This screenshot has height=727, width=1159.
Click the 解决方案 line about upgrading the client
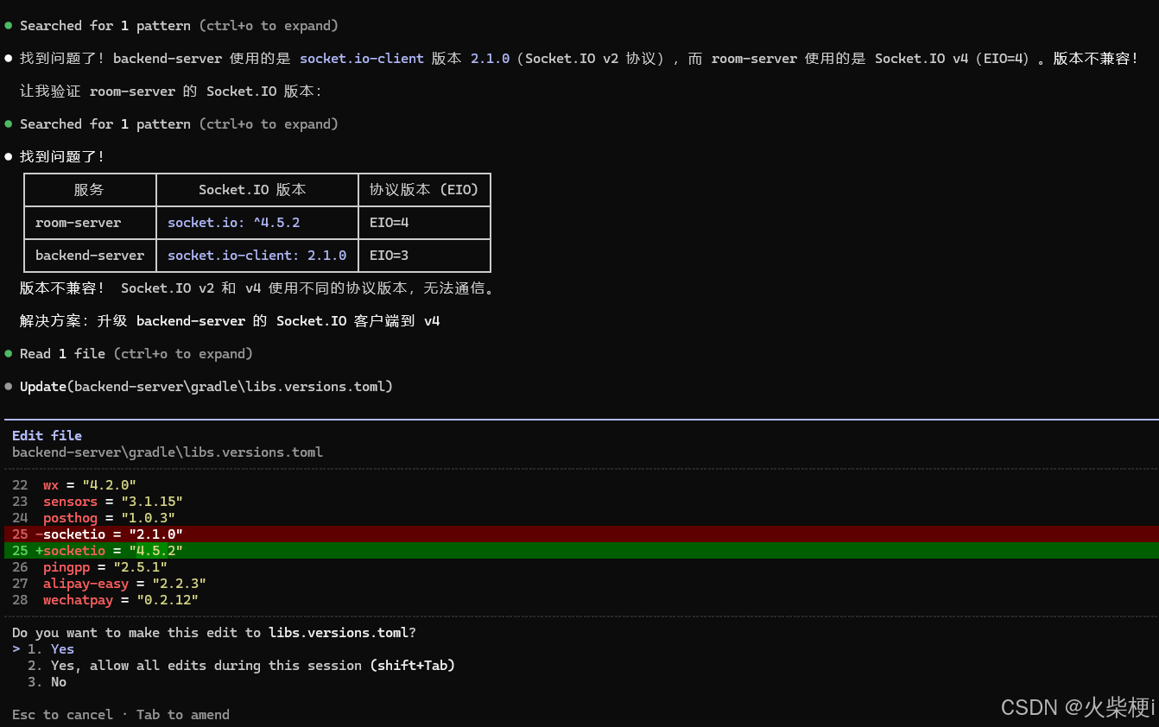tap(230, 321)
